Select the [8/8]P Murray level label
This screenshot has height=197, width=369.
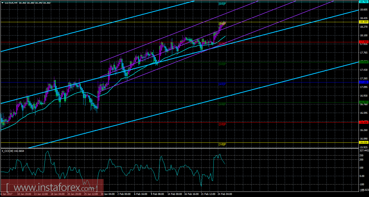[222, 4]
